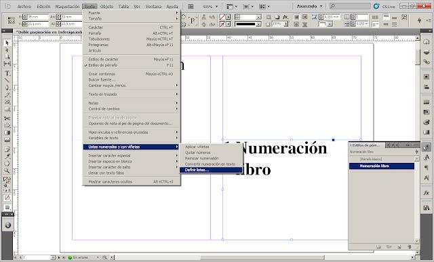The width and height of the screenshot is (434, 262).
Task: Select Numeración libro paragraph style
Action: click(x=382, y=166)
